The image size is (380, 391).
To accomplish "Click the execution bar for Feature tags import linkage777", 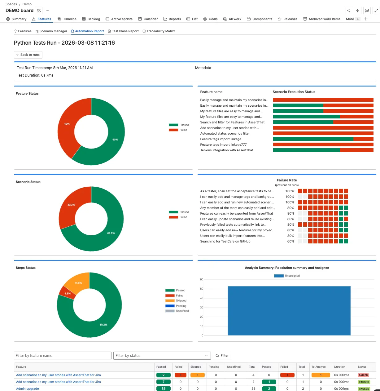I will (323, 144).
